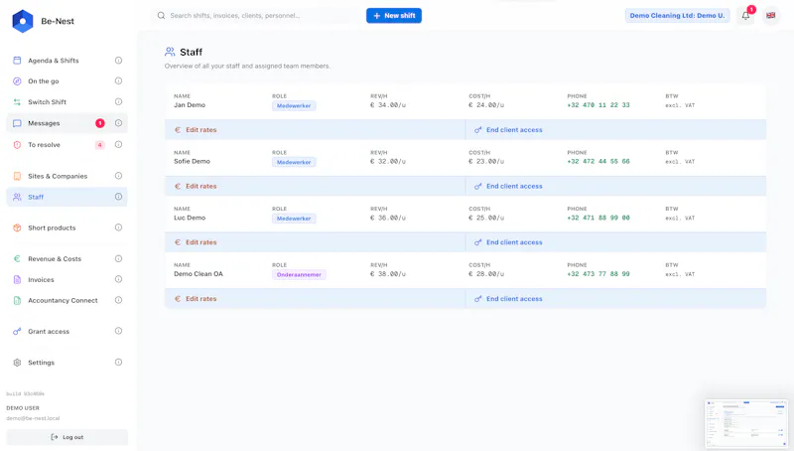End client access for Sofie Demo

point(508,186)
